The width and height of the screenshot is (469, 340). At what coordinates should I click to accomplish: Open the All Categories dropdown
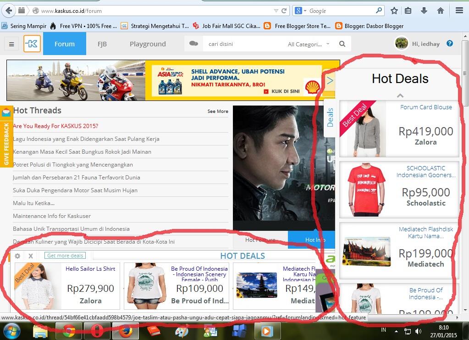309,44
